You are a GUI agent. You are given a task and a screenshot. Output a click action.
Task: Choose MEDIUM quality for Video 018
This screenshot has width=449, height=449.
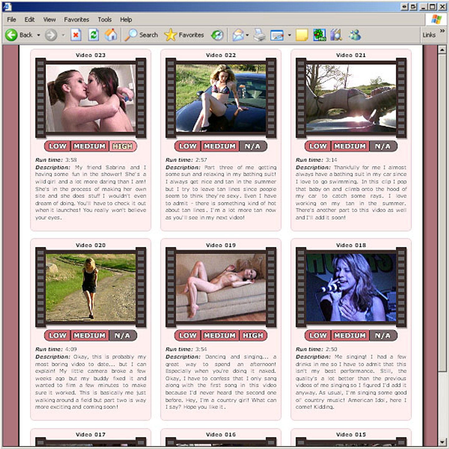pyautogui.click(x=350, y=336)
